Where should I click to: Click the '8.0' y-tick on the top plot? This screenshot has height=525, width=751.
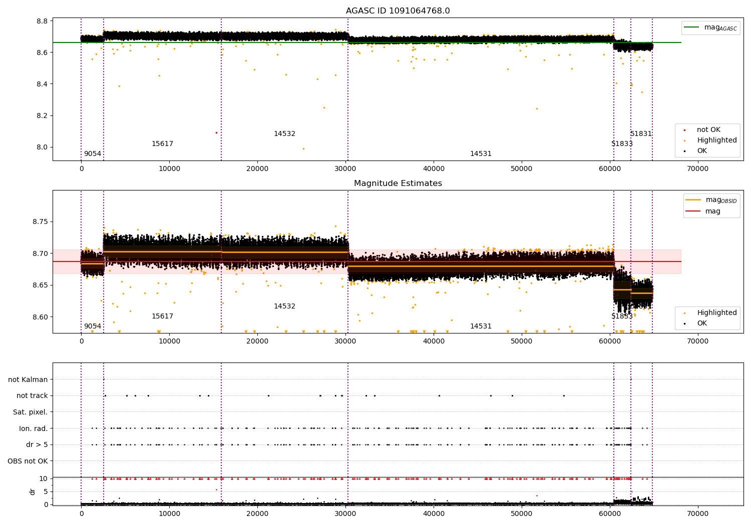pos(42,147)
